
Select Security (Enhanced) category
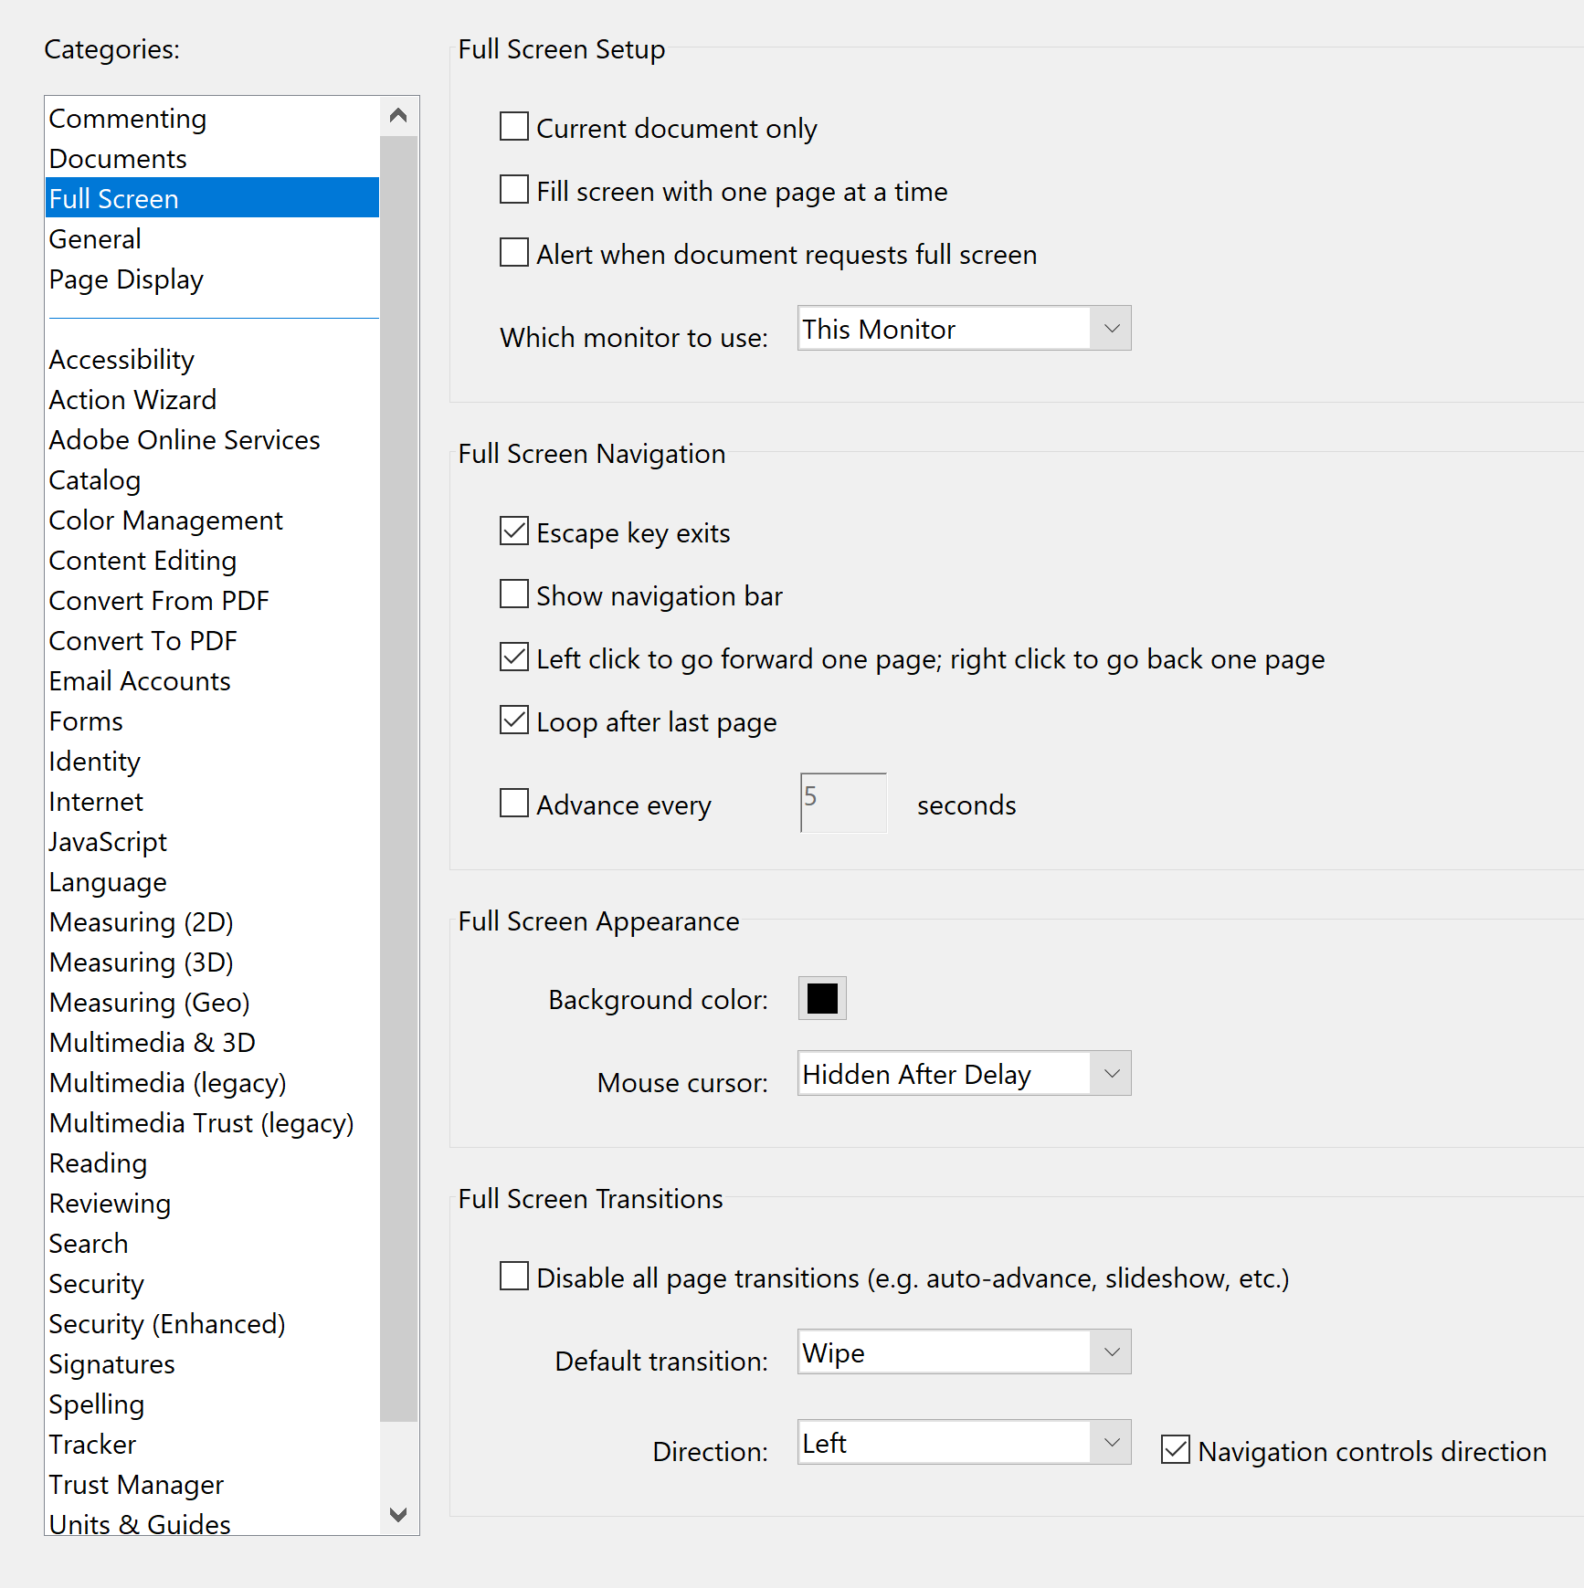click(x=212, y=1324)
